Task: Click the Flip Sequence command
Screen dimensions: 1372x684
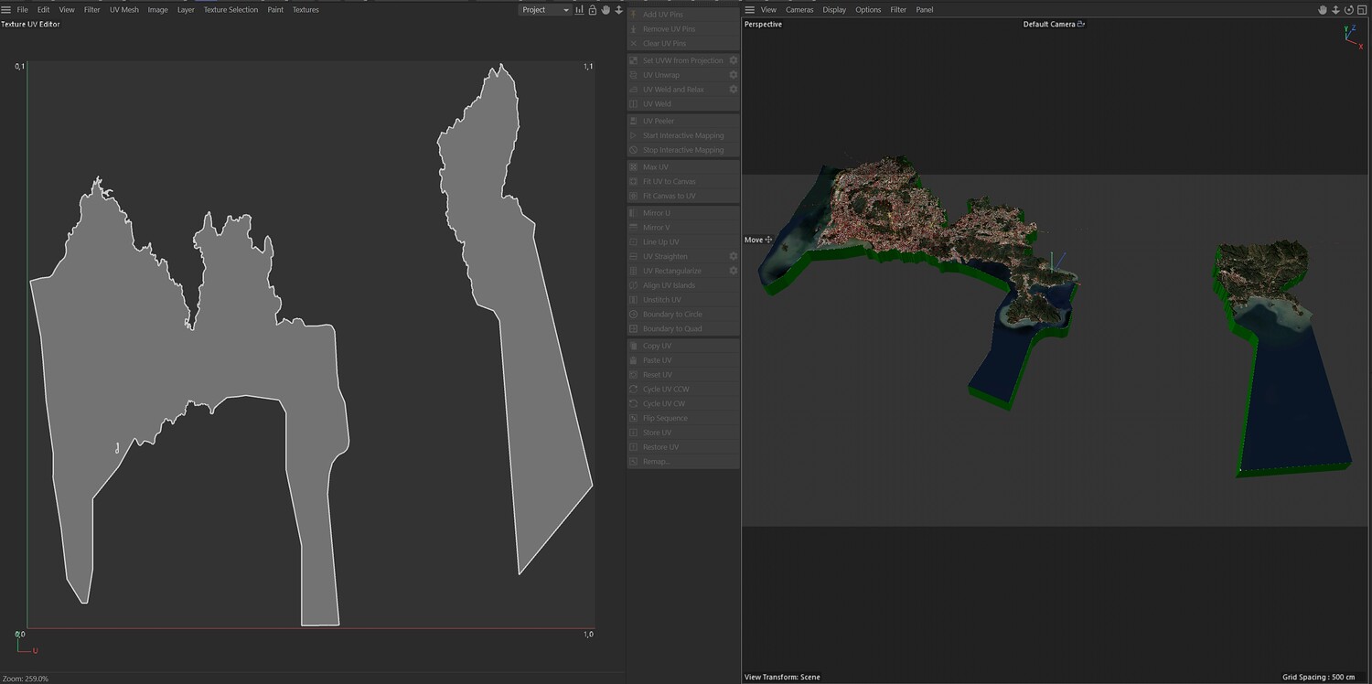Action: [x=683, y=418]
